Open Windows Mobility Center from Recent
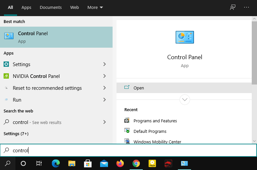 tap(157, 142)
